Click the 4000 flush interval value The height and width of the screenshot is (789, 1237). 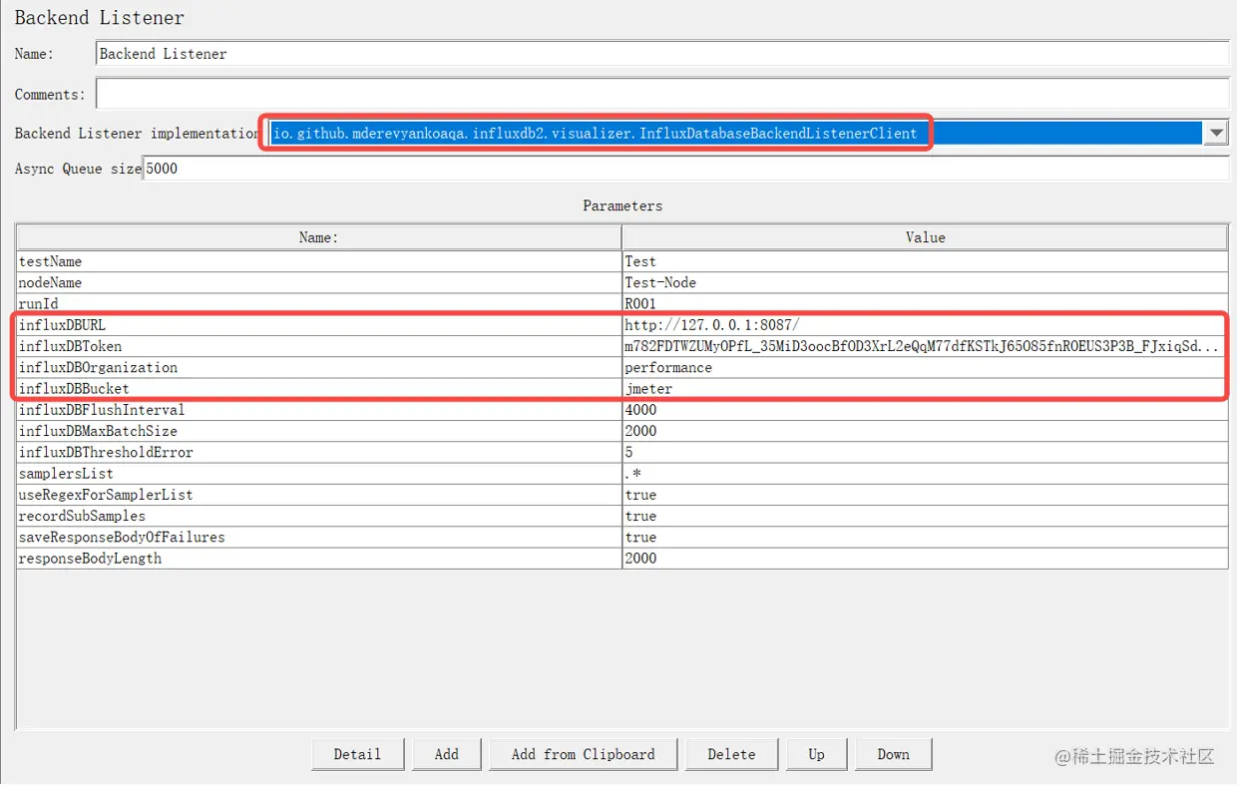pyautogui.click(x=925, y=410)
